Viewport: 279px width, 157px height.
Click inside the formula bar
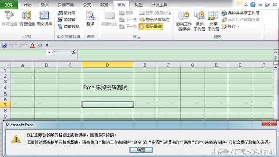175,55
